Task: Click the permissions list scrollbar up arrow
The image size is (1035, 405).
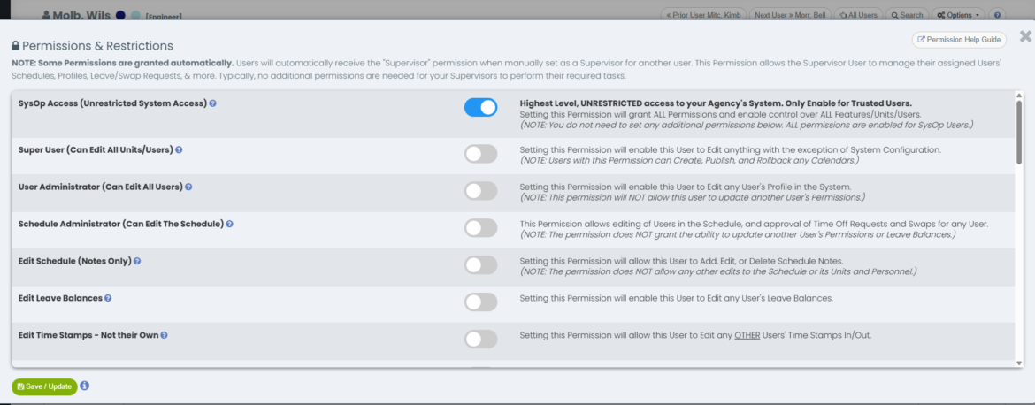Action: coord(1019,96)
